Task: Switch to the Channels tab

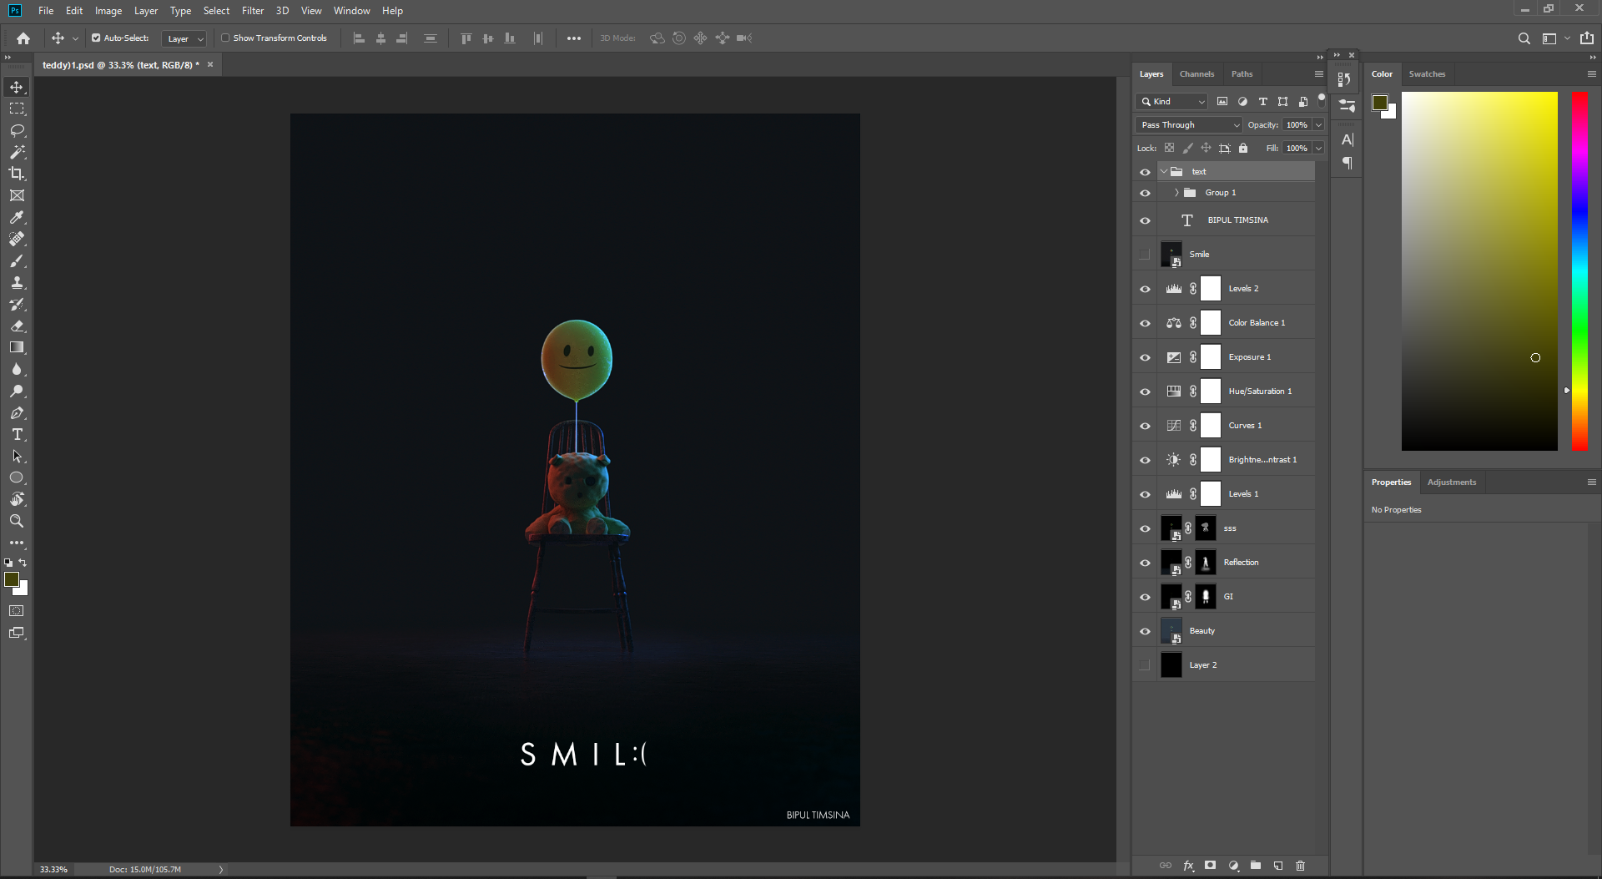Action: coord(1196,74)
